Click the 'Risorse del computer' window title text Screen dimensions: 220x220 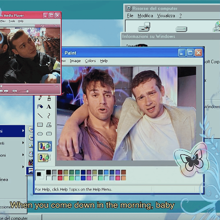coord(155,9)
